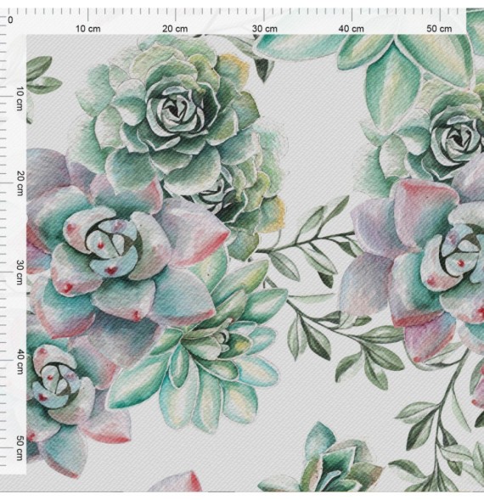Click the 20 cm label on horizontal ruler
Image resolution: width=484 pixels, height=500 pixels.
point(175,29)
